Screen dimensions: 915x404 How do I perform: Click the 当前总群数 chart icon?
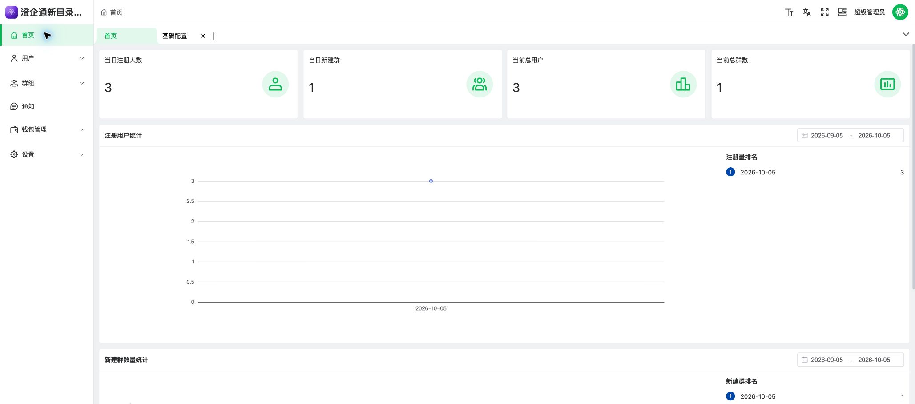(x=887, y=84)
